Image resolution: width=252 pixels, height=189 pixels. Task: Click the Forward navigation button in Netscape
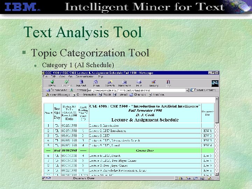[66, 83]
